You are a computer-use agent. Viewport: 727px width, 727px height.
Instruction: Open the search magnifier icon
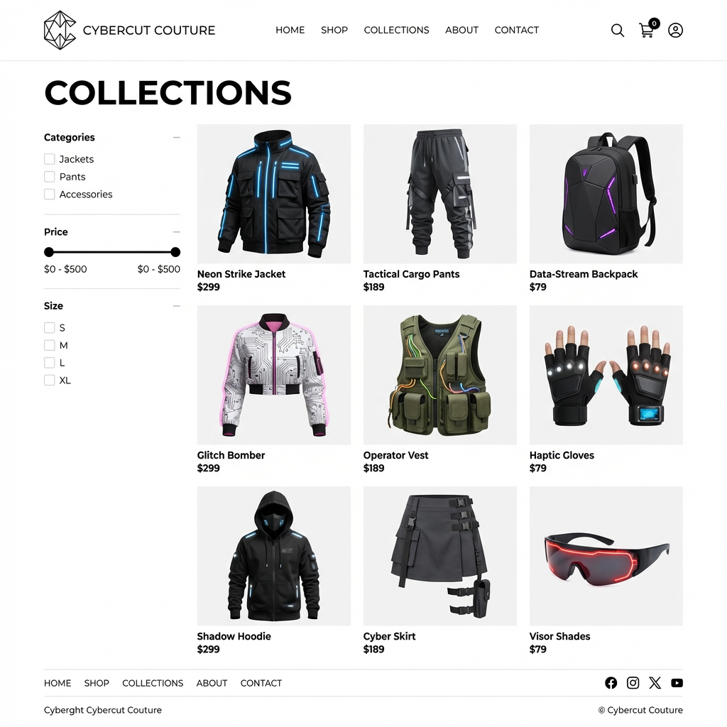tap(617, 31)
